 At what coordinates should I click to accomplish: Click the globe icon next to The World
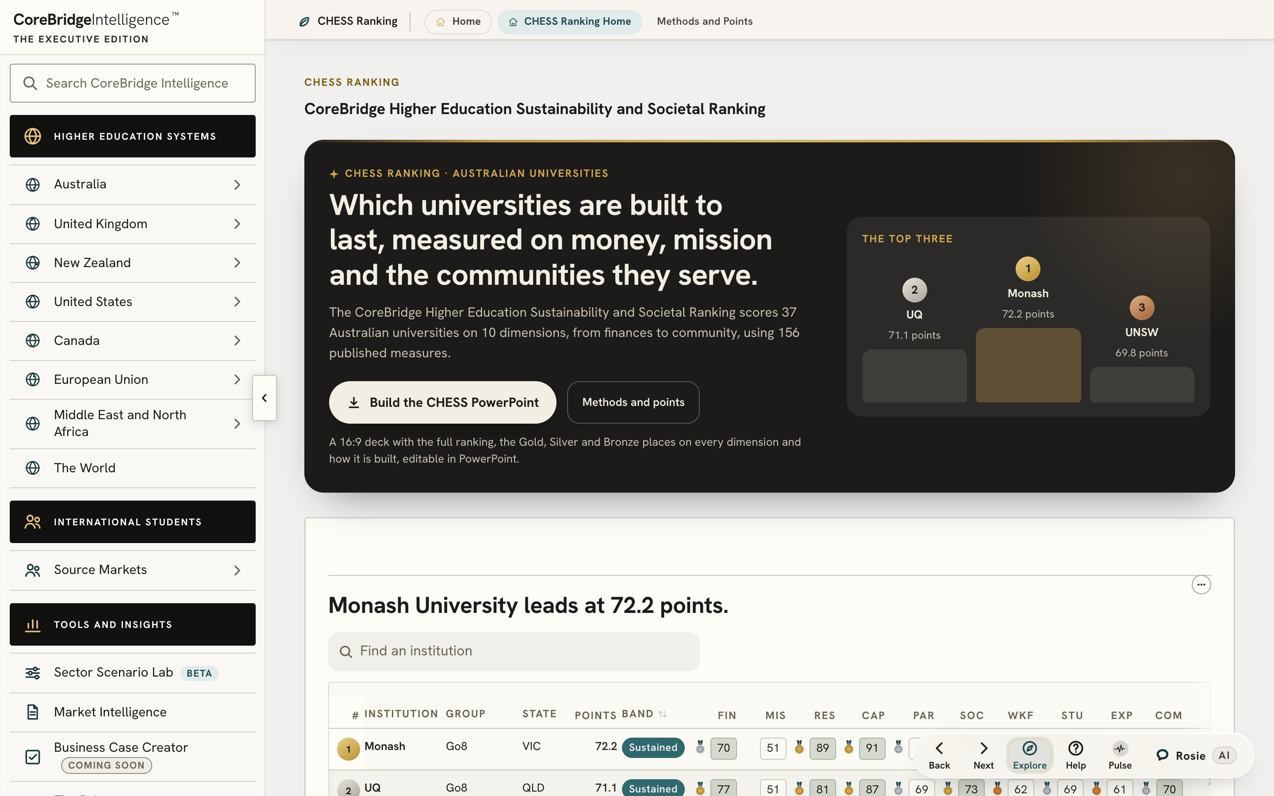pos(33,467)
